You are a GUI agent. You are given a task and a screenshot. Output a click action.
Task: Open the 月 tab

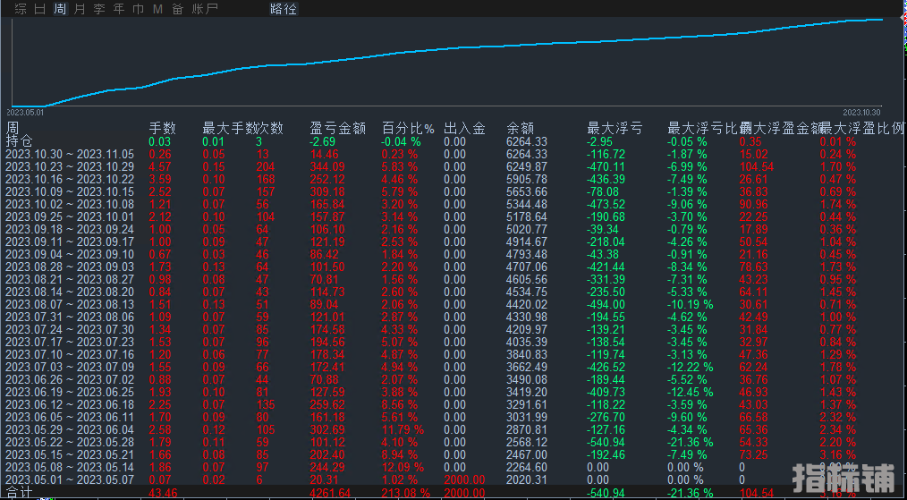(x=80, y=9)
